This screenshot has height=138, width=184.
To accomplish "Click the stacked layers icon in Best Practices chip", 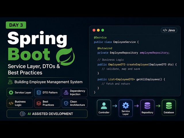I will pyautogui.click(x=39, y=103).
